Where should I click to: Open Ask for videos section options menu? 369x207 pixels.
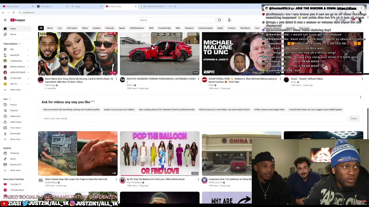coord(360,97)
